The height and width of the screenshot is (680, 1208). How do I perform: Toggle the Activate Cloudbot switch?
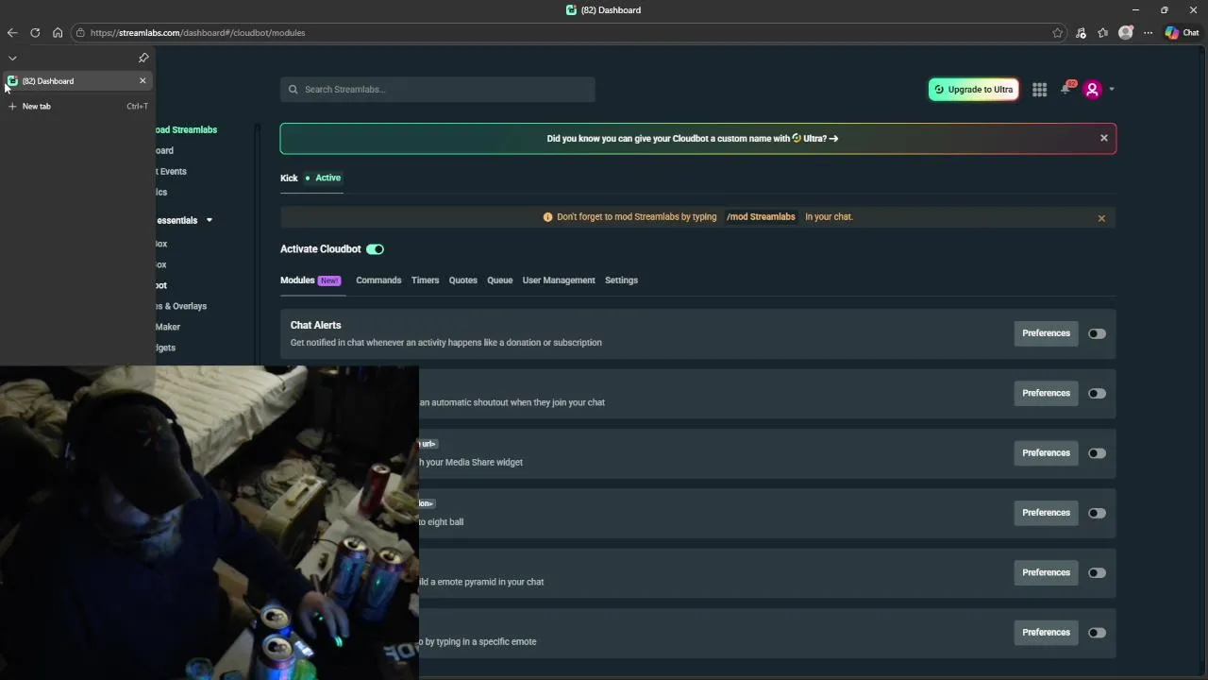pyautogui.click(x=375, y=249)
